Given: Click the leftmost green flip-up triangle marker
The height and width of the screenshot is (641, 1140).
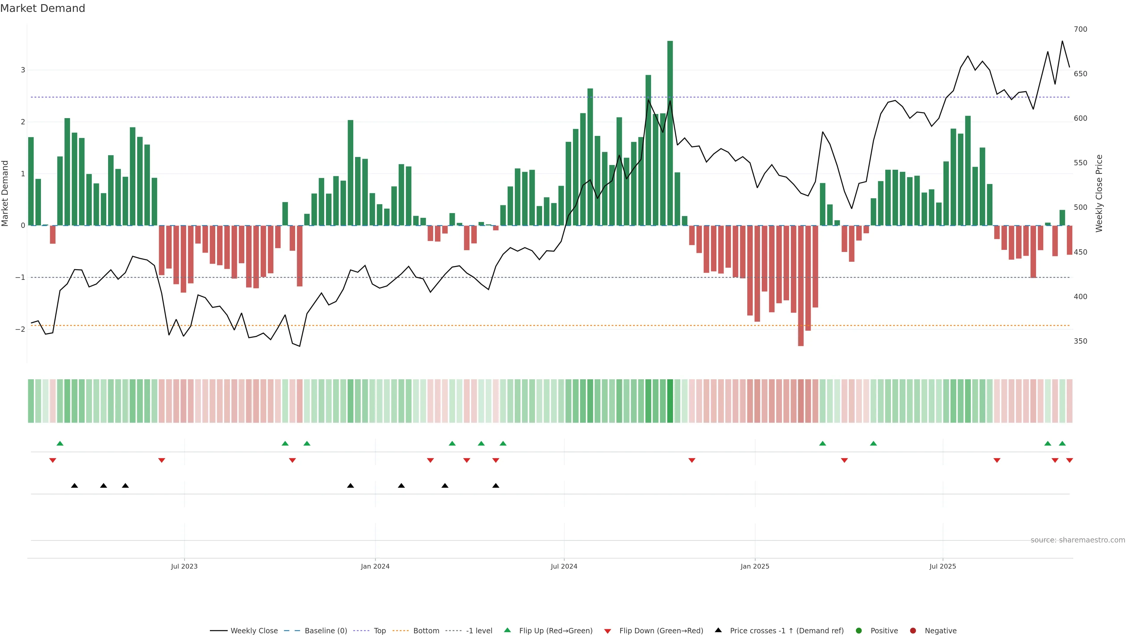Looking at the screenshot, I should point(60,444).
